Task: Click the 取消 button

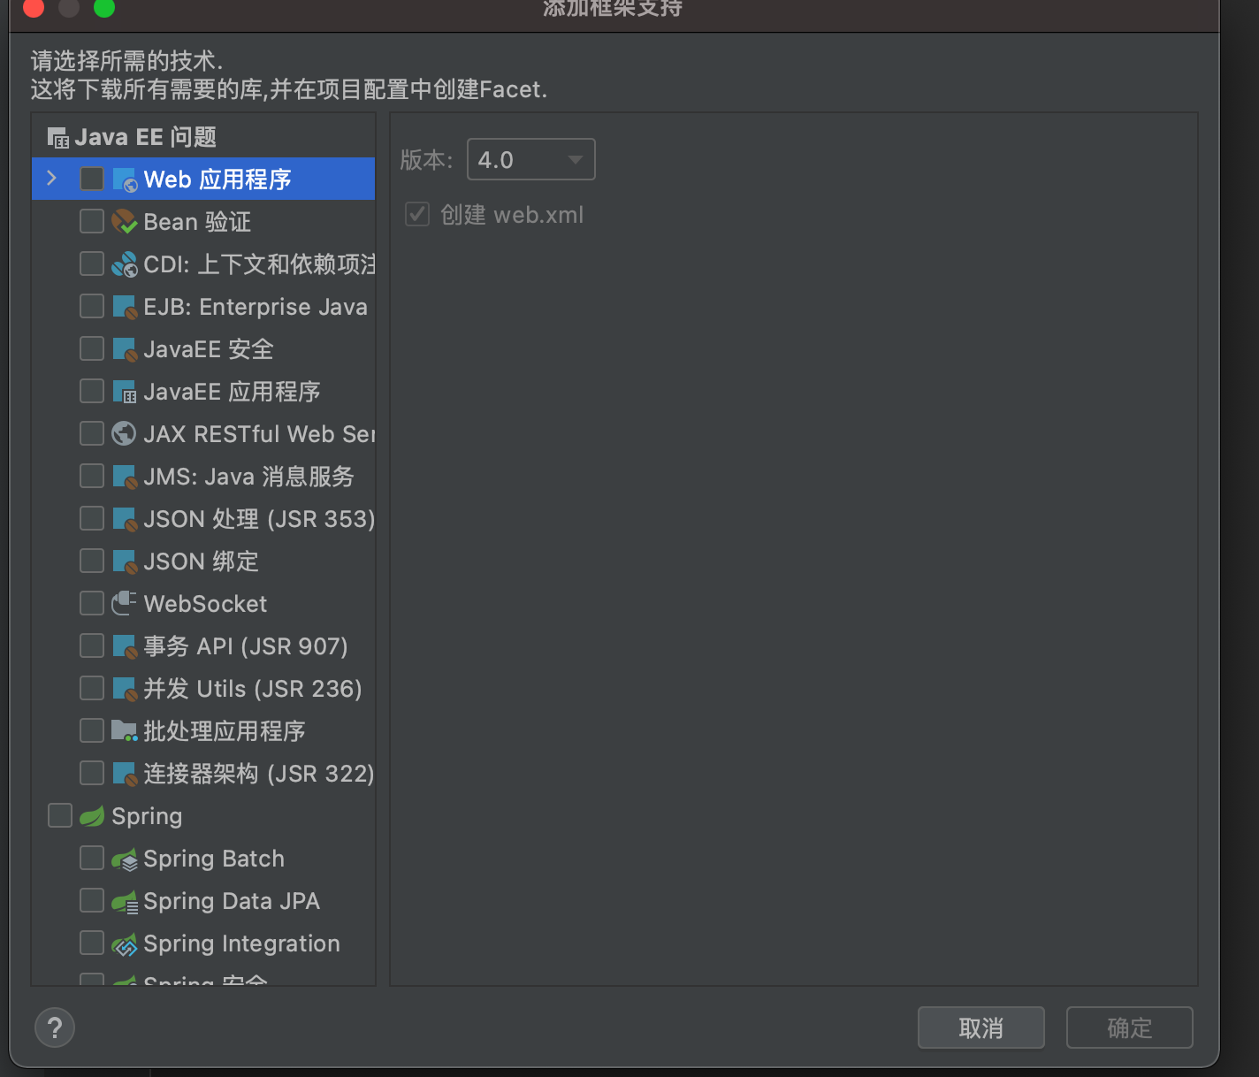Action: pyautogui.click(x=980, y=1027)
